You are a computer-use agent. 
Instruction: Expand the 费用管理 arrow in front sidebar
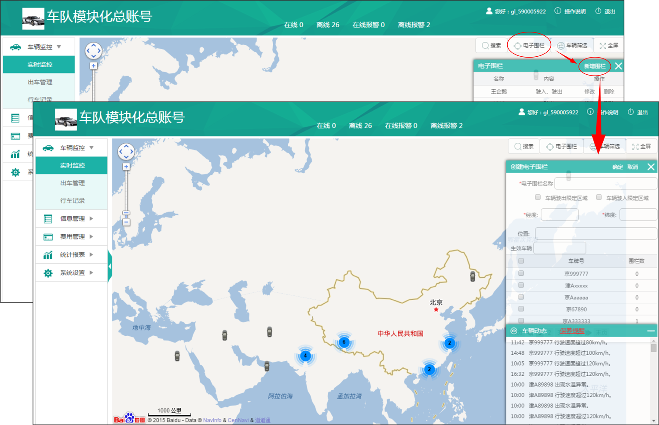coord(92,236)
